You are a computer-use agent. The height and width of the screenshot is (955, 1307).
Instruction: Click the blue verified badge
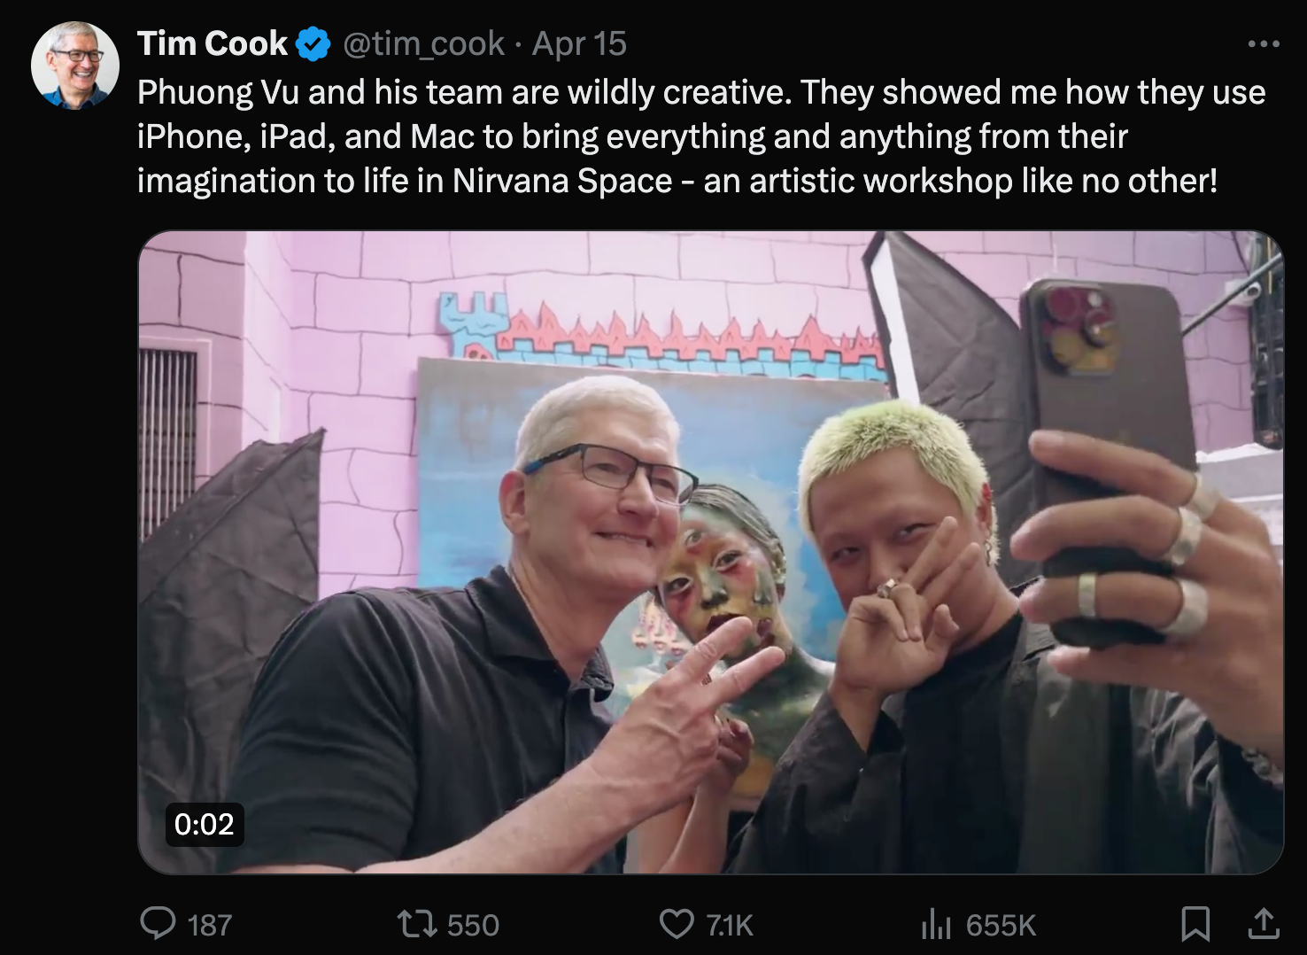(x=313, y=44)
